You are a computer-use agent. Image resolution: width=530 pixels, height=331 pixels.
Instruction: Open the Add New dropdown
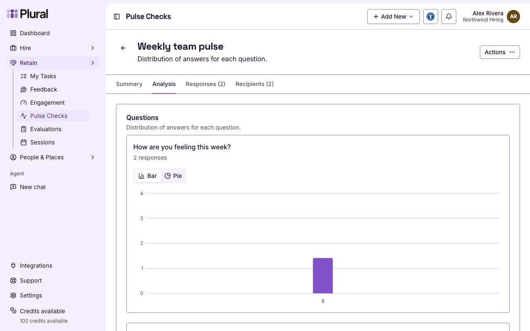coord(393,17)
